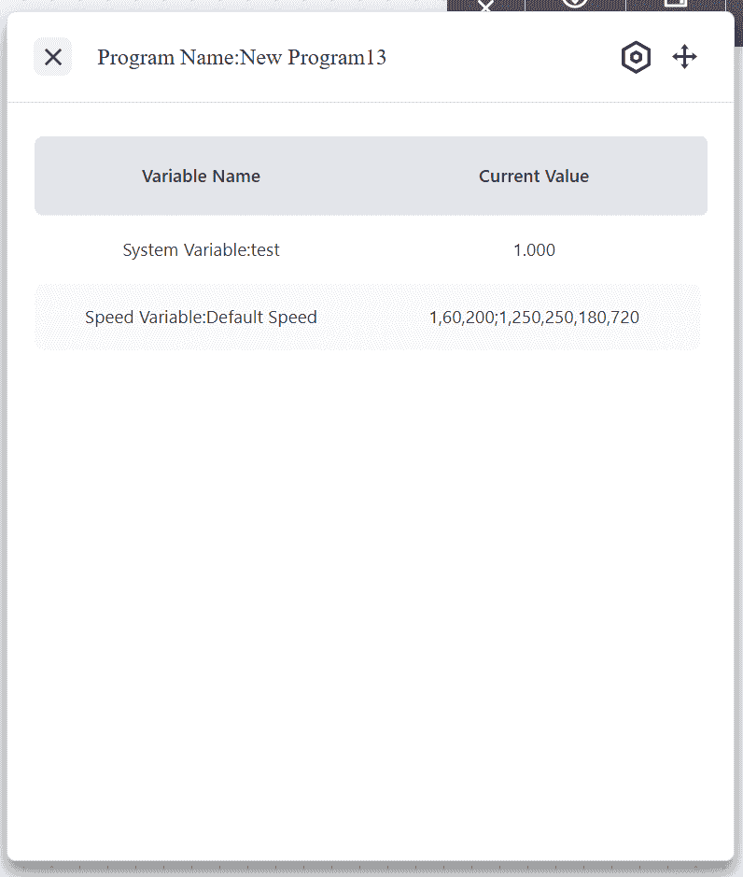Screen dimensions: 743x877
Task: Click the System Variable:test name cell
Action: pyautogui.click(x=201, y=250)
